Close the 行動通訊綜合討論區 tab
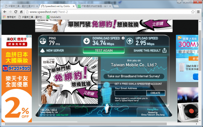203x127 pixels. tap(110, 6)
